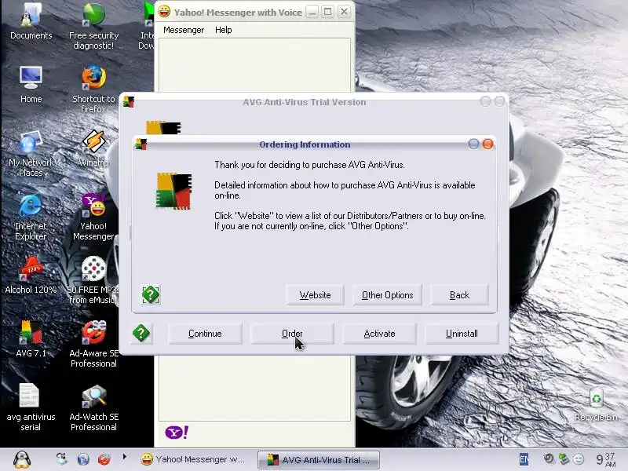This screenshot has height=471, width=628.
Task: Click Yahoo! logo in Messenger window
Action: [177, 433]
